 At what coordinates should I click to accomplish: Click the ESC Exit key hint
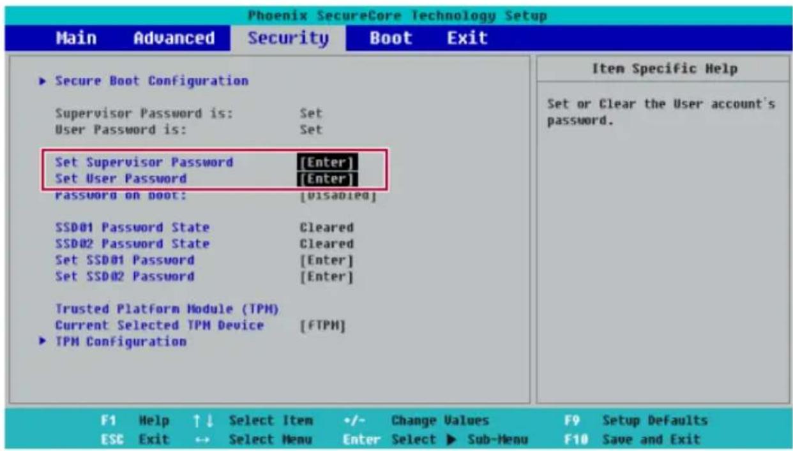pos(135,440)
